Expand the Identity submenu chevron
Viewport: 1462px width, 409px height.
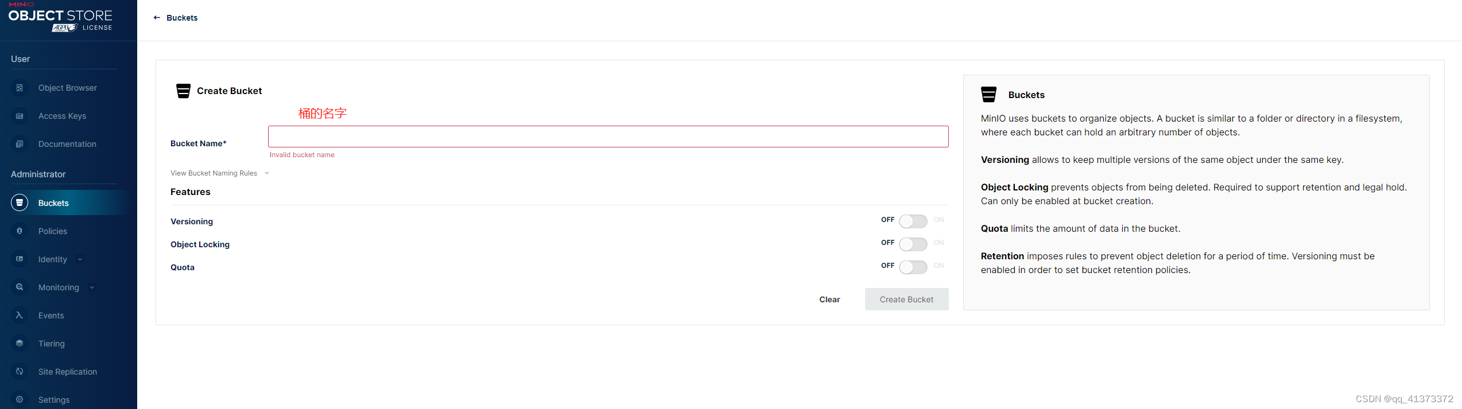click(80, 259)
